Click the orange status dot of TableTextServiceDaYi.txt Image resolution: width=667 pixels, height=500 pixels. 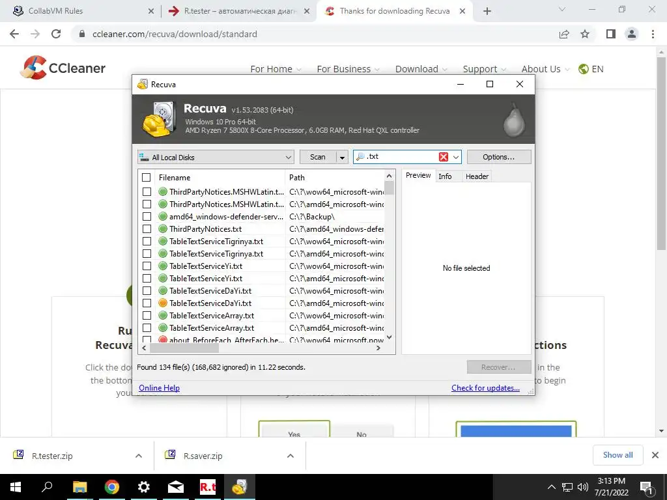[162, 303]
